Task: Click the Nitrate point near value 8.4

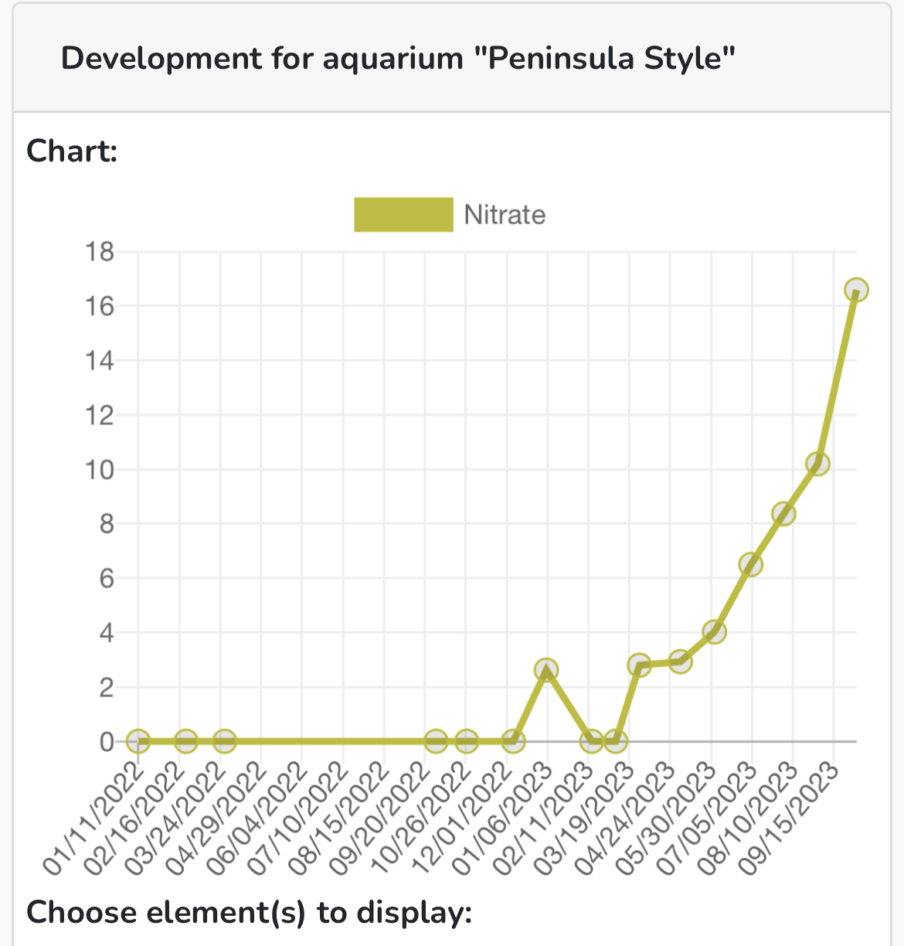Action: tap(783, 514)
